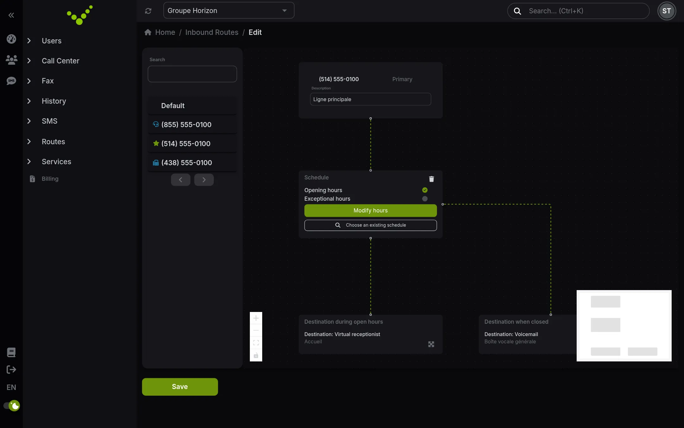Open the users group icon in rail
The height and width of the screenshot is (428, 684).
coord(11,60)
